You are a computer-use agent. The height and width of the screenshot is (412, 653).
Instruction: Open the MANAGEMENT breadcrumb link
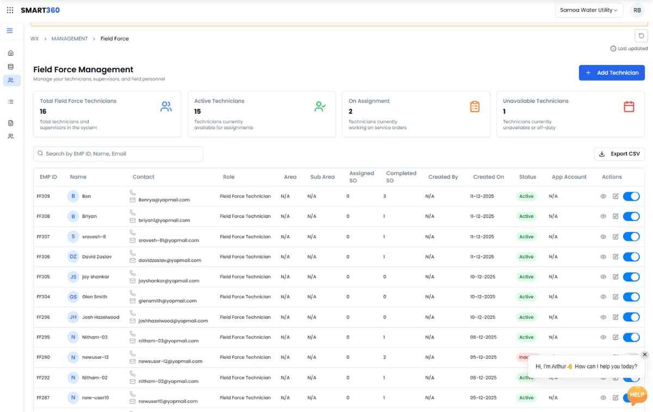pos(70,39)
